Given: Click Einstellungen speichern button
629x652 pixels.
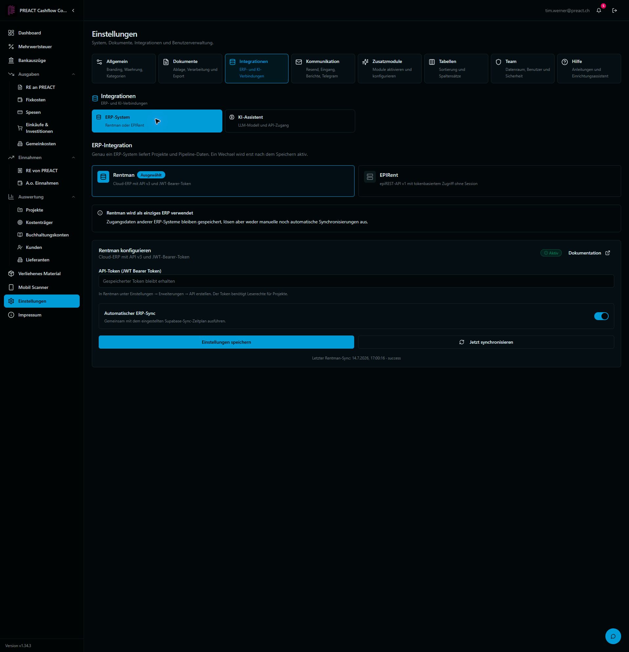Looking at the screenshot, I should tap(226, 342).
